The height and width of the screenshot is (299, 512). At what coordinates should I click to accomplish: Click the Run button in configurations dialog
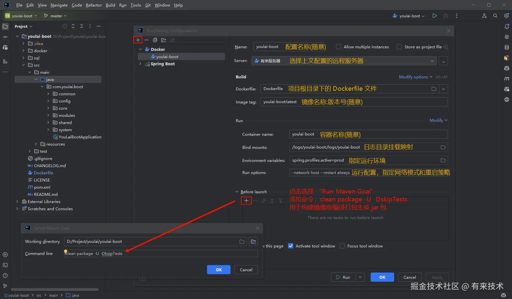pyautogui.click(x=344, y=277)
